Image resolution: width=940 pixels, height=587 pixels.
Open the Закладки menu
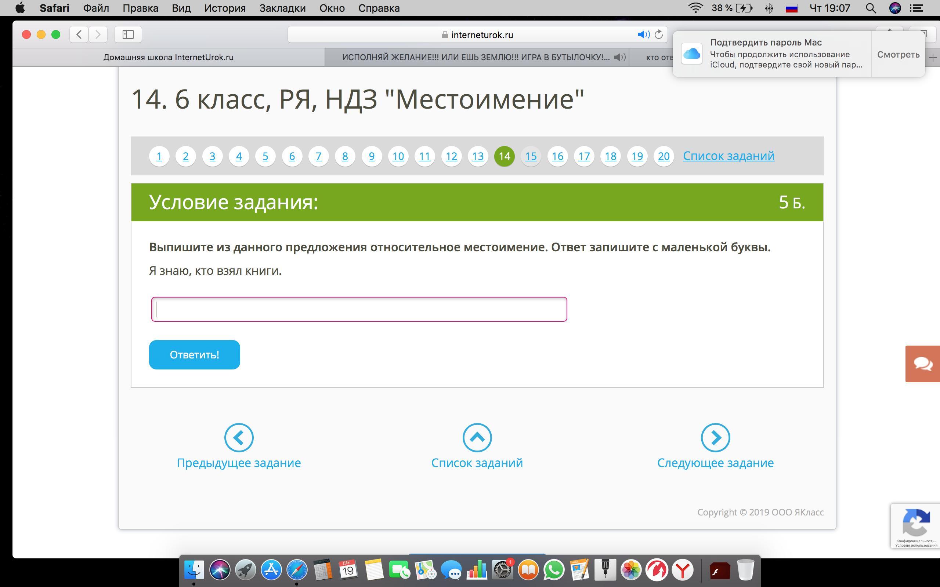282,8
